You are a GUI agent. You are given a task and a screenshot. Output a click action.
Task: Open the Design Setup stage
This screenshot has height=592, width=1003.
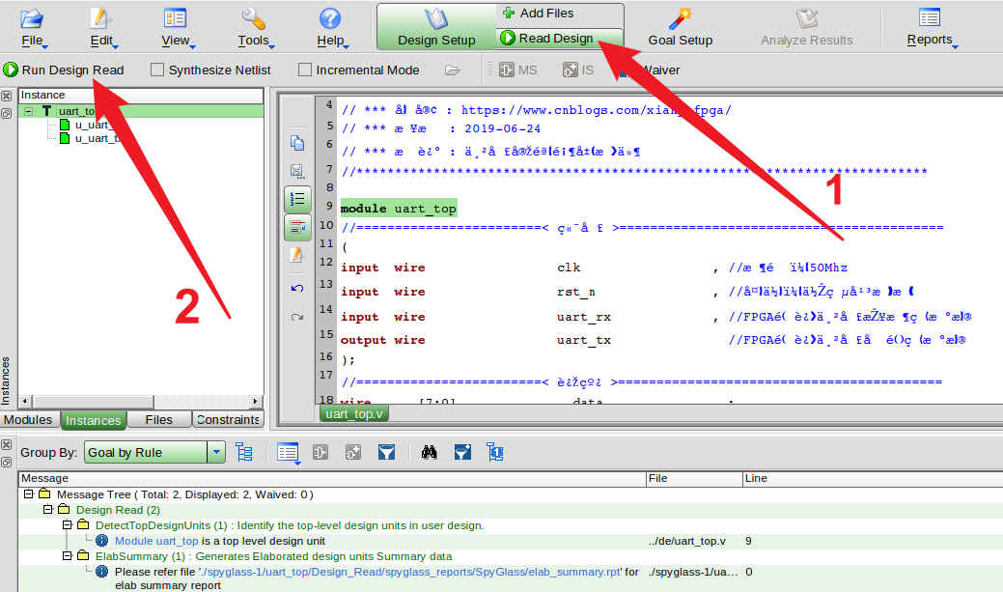436,27
